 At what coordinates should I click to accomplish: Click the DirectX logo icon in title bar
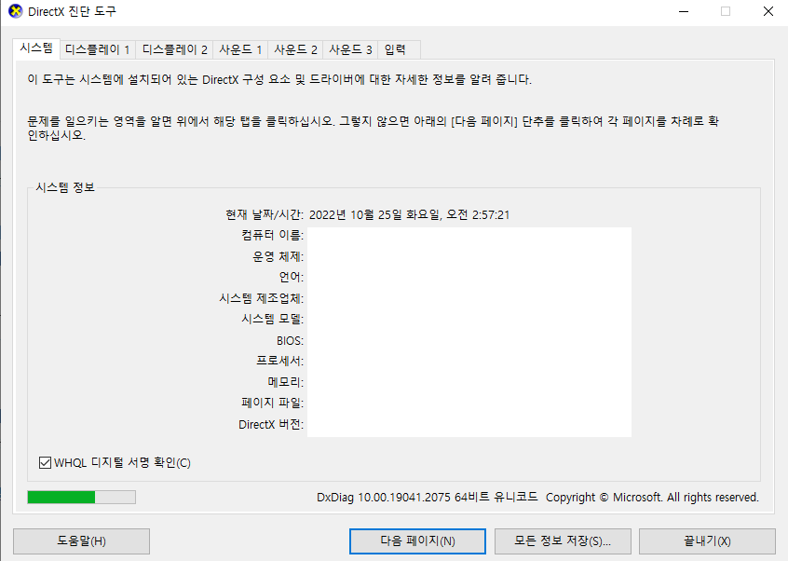click(x=16, y=11)
